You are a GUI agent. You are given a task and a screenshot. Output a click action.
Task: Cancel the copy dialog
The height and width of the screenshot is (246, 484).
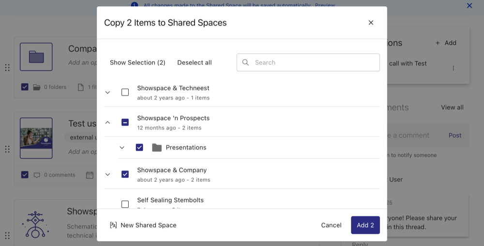(x=331, y=225)
